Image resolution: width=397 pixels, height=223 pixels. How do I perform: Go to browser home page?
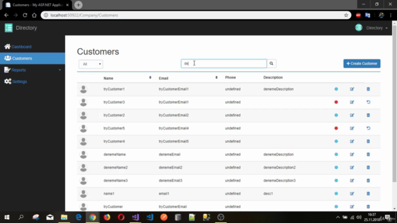(x=34, y=15)
